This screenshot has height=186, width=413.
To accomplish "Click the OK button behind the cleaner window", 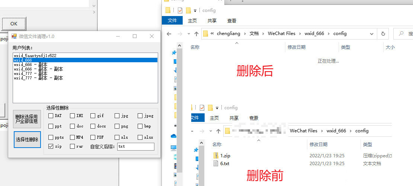I will coord(14,24).
